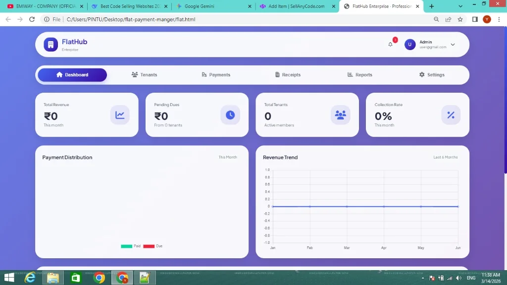The width and height of the screenshot is (507, 285).
Task: Click the browser forward arrow
Action: pos(20,19)
